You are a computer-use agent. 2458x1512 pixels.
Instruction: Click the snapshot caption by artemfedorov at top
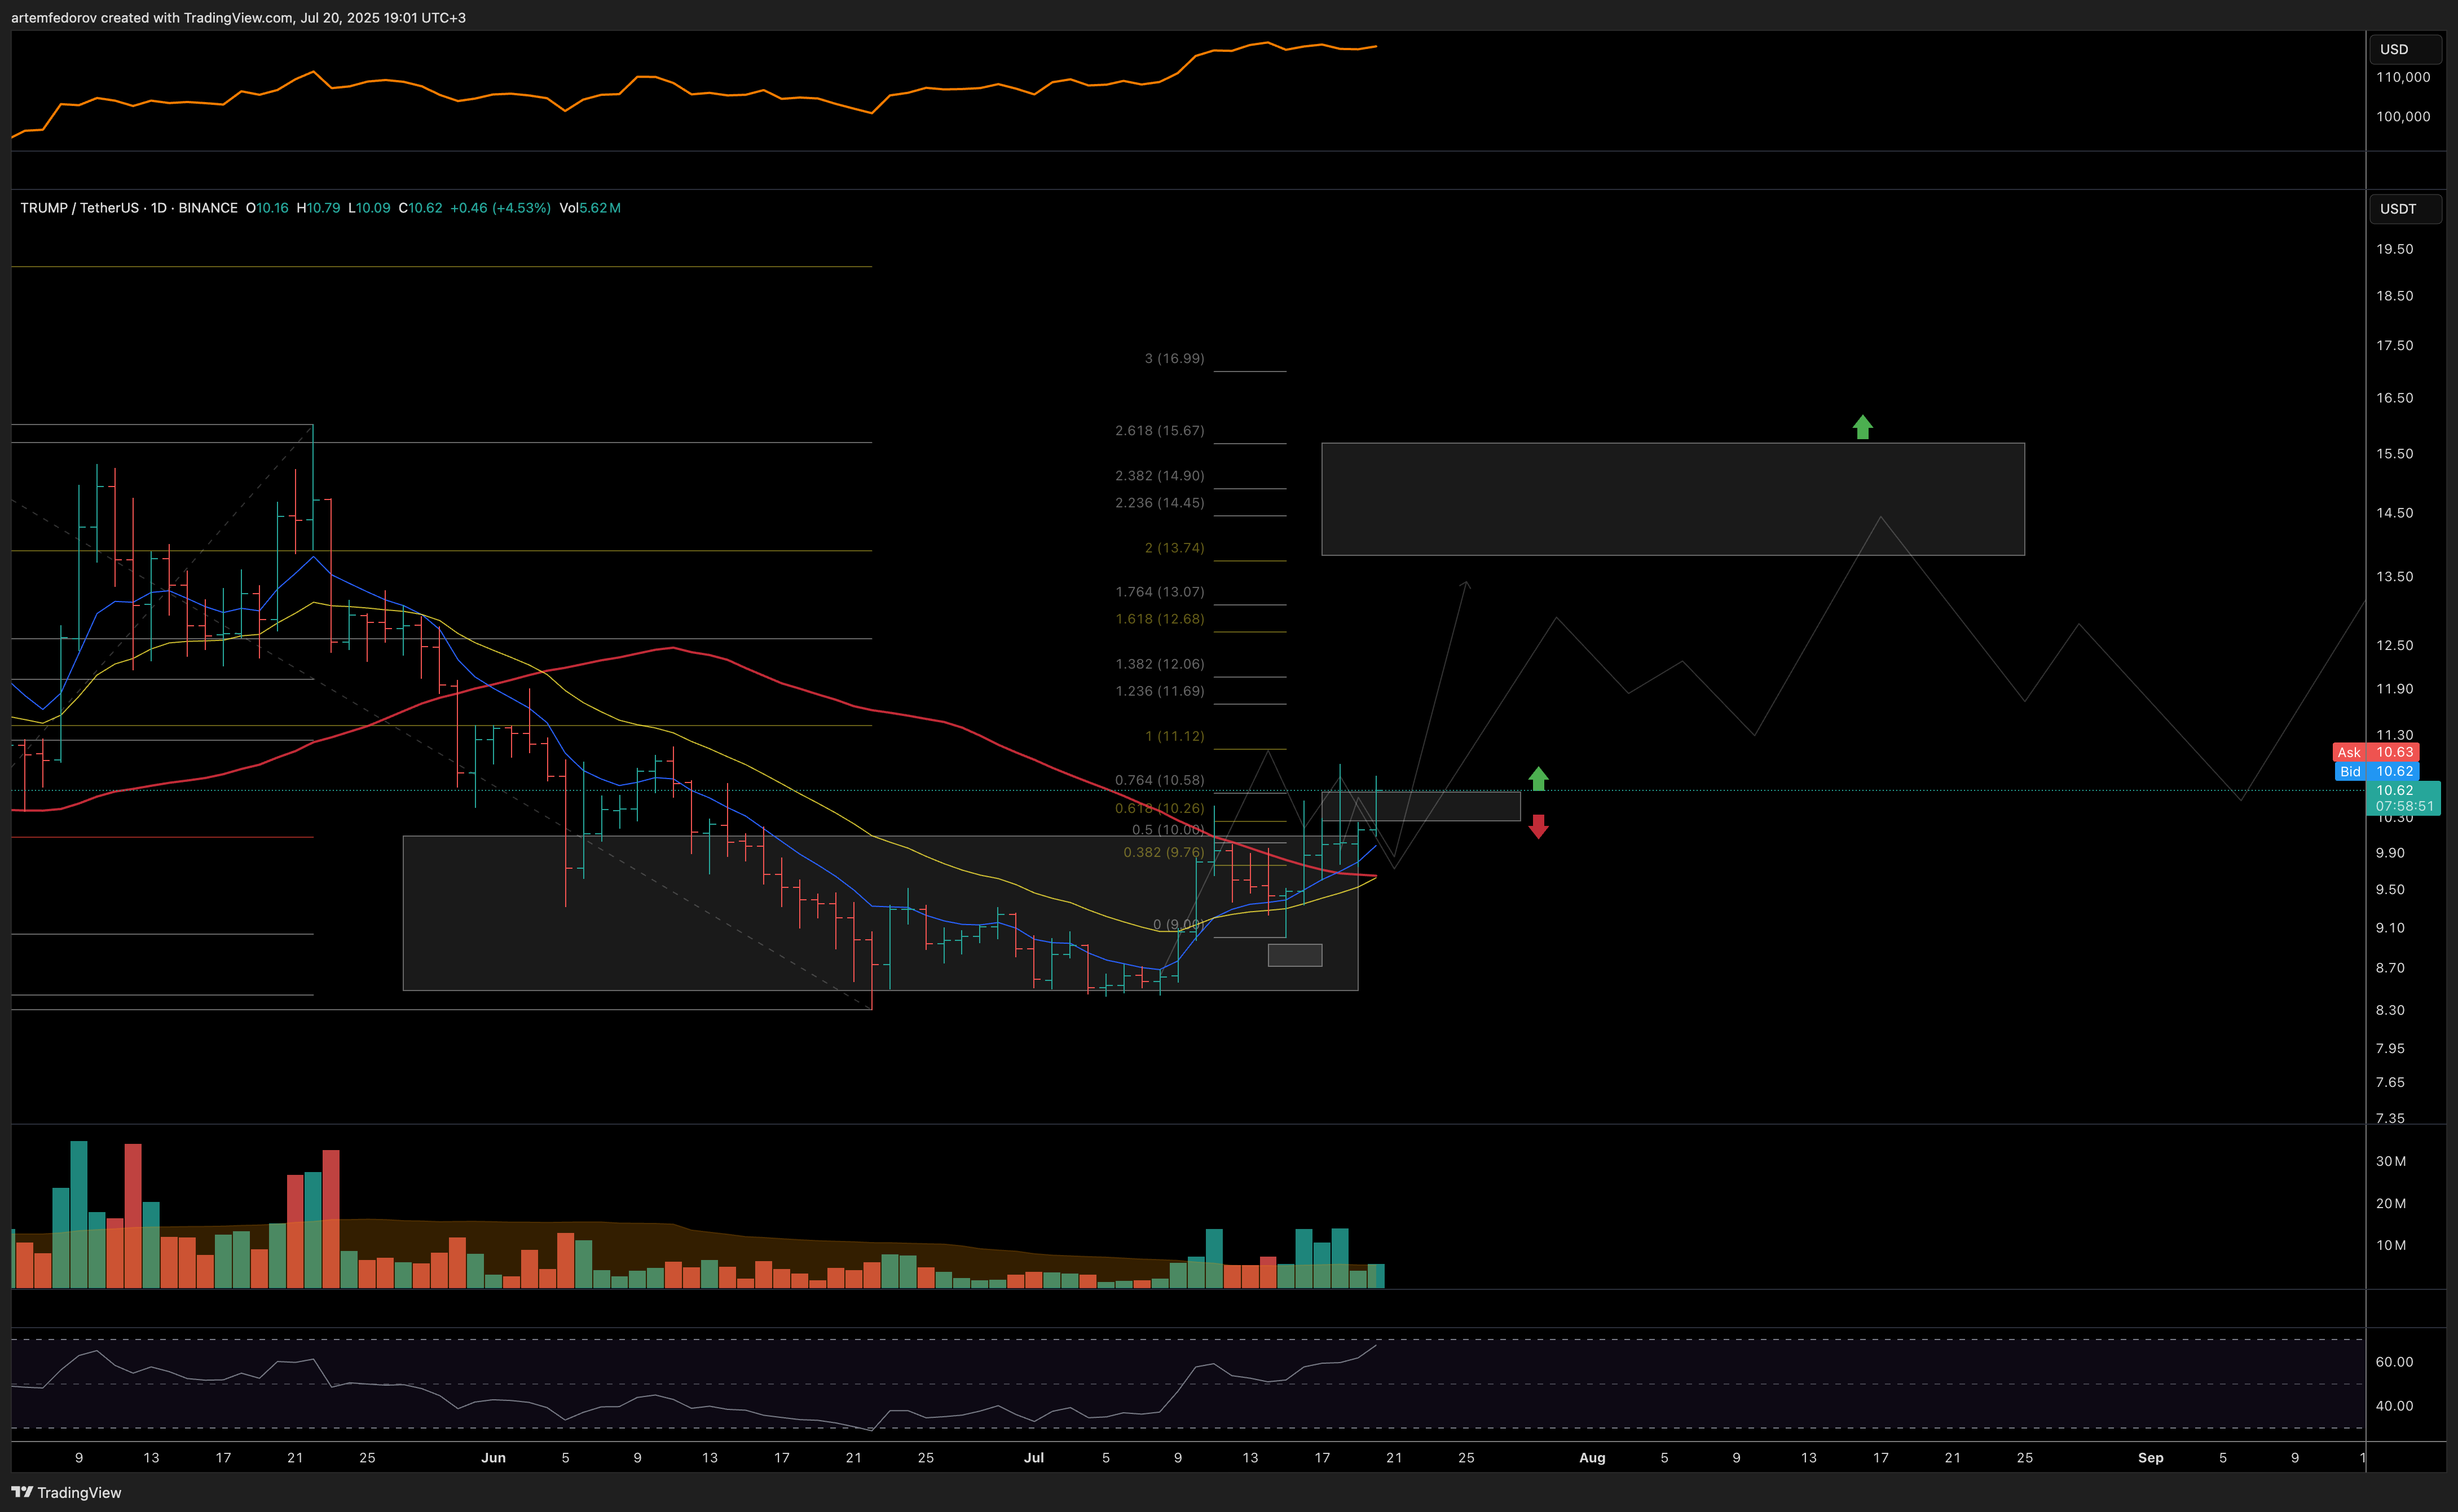pyautogui.click(x=238, y=17)
